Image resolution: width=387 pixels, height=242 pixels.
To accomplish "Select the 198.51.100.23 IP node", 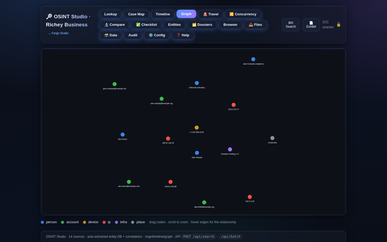I will click(168, 138).
